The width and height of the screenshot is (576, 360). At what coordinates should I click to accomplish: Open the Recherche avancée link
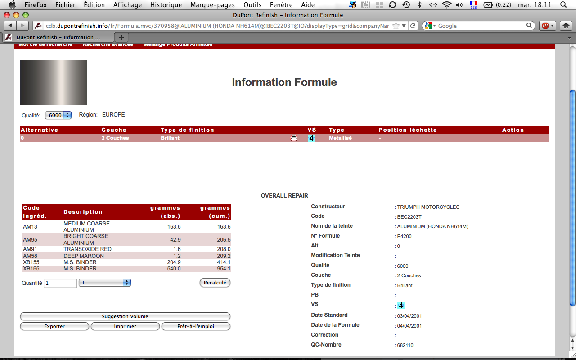pyautogui.click(x=108, y=45)
